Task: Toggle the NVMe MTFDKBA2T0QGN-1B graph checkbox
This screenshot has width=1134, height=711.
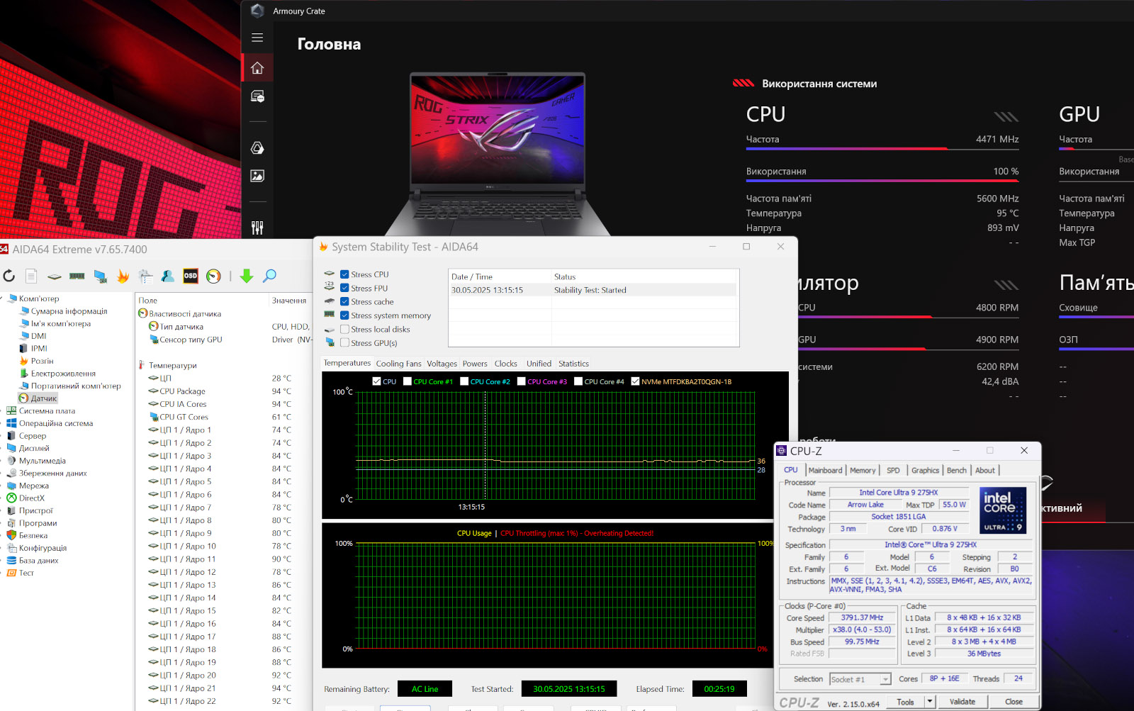Action: pyautogui.click(x=635, y=381)
